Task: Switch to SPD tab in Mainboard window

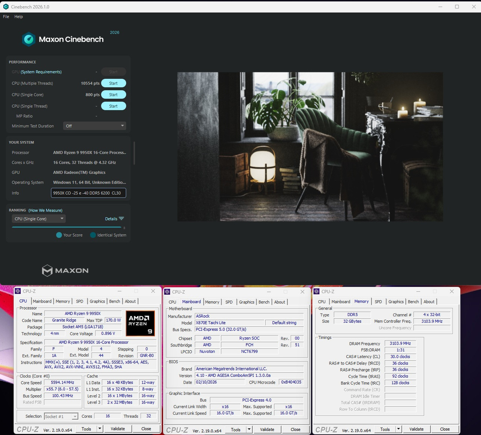Action: tap(229, 302)
